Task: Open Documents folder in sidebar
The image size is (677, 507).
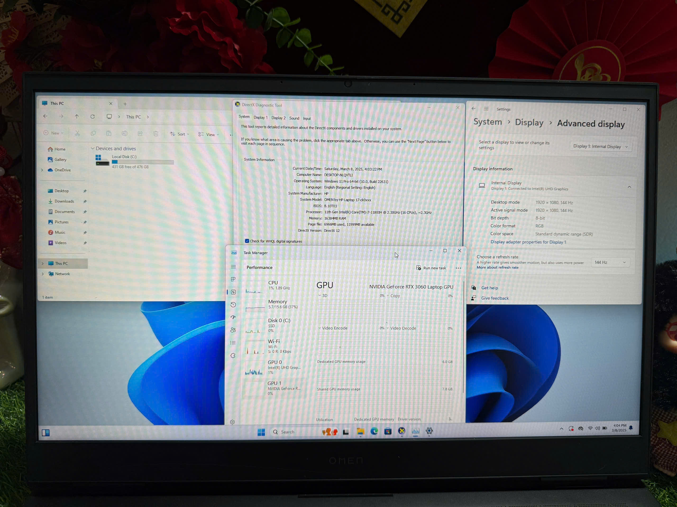Action: coord(61,212)
